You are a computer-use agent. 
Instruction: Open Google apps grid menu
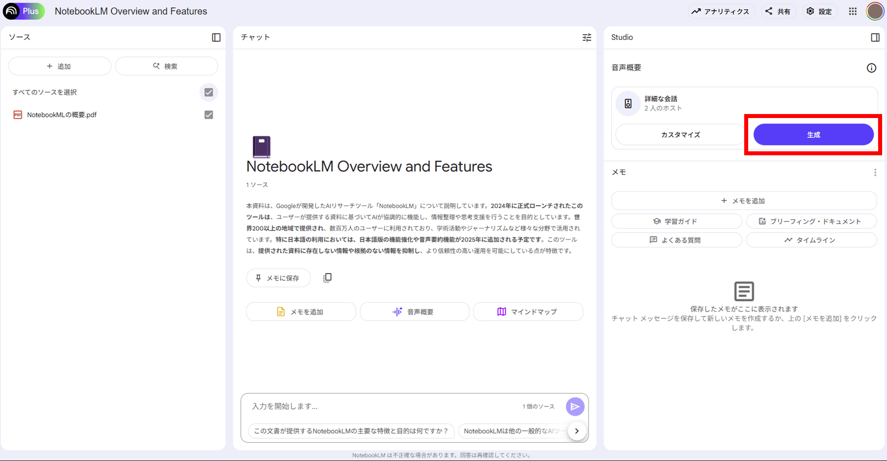[x=852, y=12]
